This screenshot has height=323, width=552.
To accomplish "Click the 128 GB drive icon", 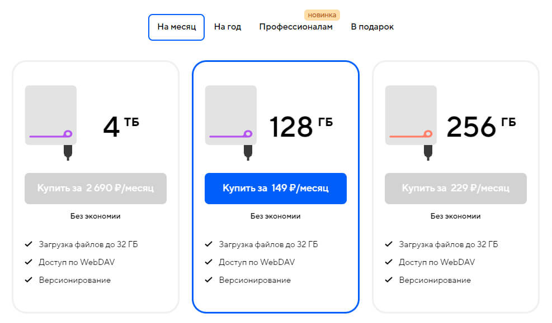I will point(231,115).
